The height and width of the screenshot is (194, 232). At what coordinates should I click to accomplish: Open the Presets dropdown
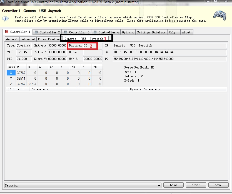83,185
